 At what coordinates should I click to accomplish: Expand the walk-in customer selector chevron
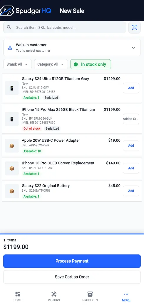click(x=133, y=48)
